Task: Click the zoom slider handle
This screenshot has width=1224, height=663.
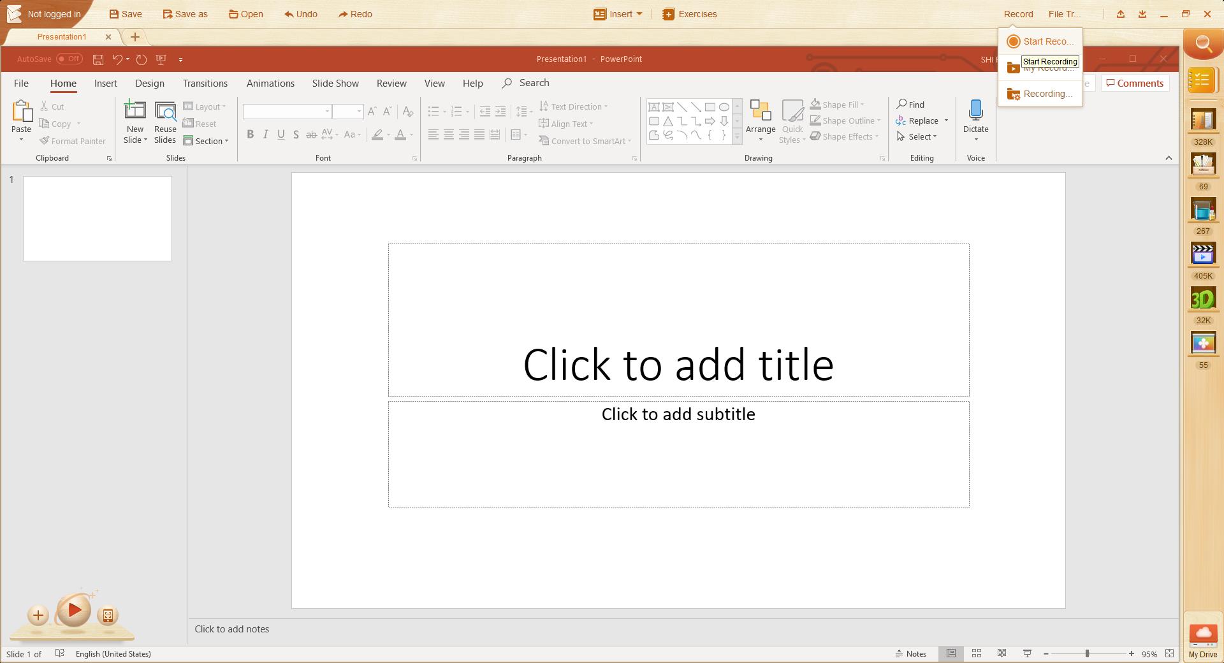Action: click(x=1087, y=653)
